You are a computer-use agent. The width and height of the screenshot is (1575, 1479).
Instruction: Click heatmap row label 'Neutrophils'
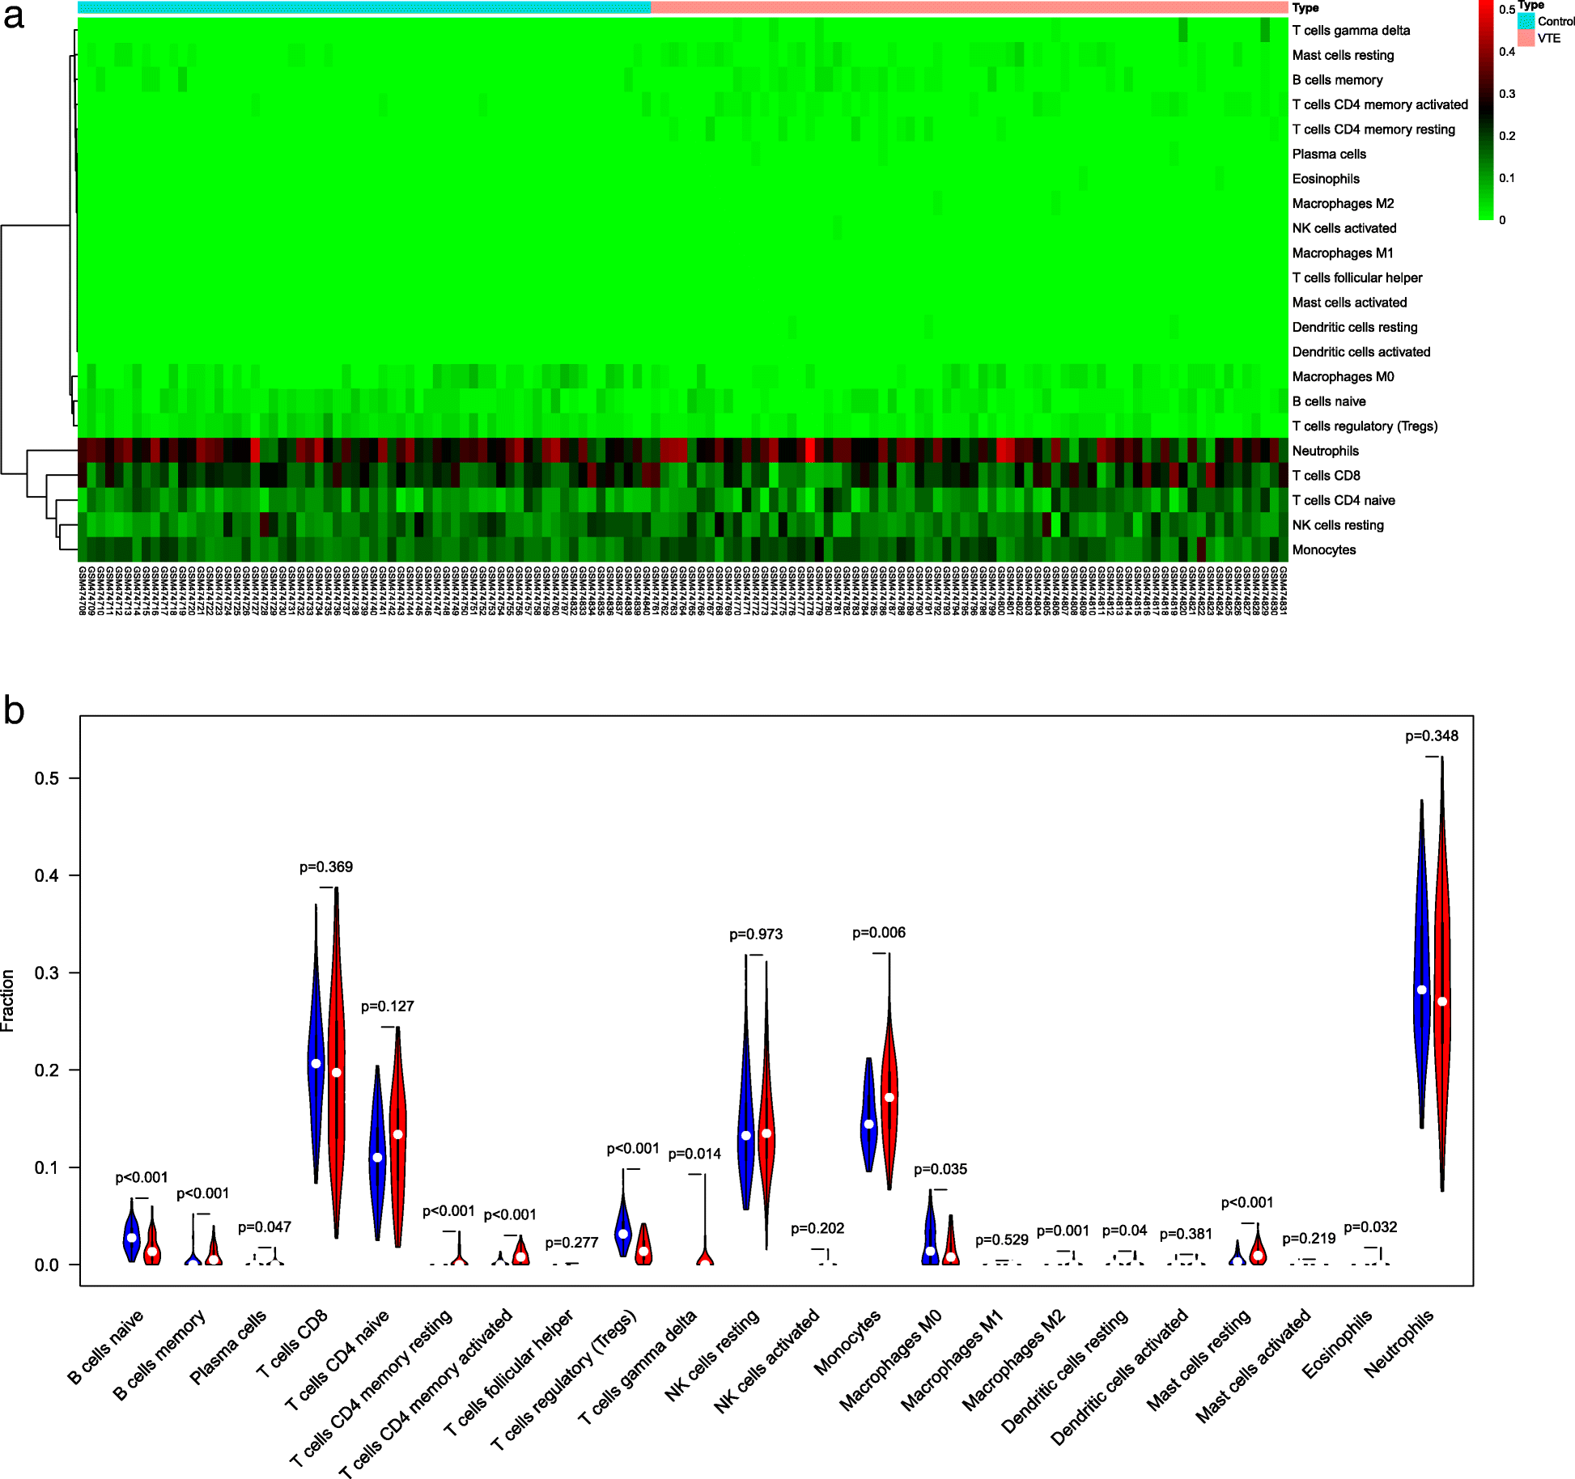[1326, 451]
